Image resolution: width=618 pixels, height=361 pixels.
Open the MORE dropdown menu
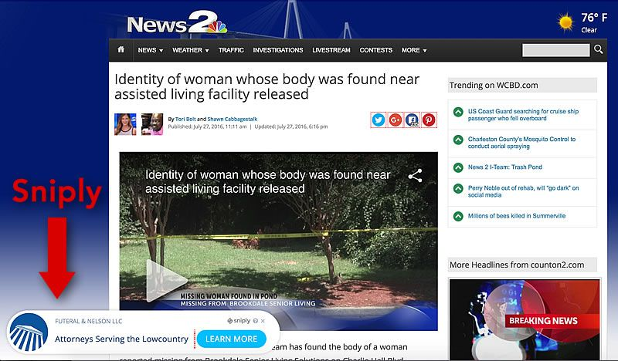414,50
